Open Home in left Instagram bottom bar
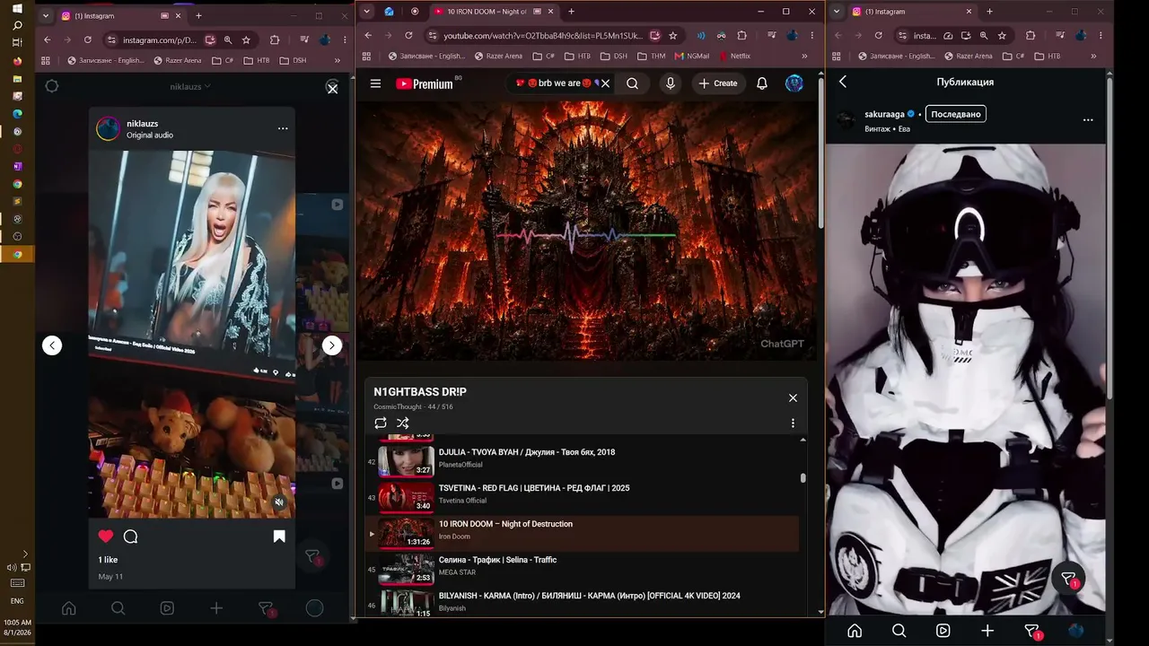The image size is (1149, 646). (x=68, y=608)
